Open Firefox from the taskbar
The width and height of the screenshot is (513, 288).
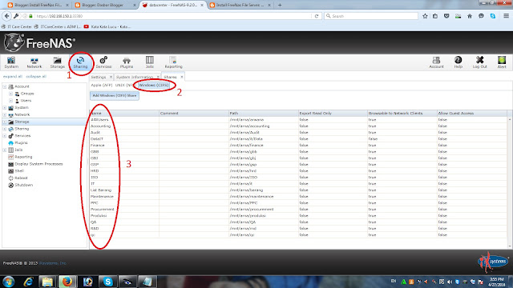67,282
